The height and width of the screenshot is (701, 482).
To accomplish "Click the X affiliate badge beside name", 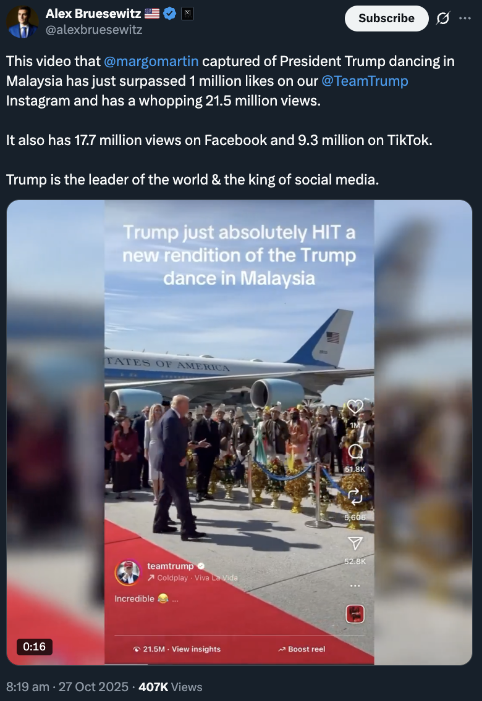I will [187, 14].
